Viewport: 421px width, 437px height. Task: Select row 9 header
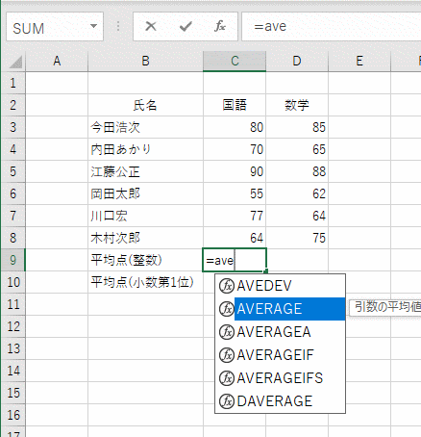(13, 260)
